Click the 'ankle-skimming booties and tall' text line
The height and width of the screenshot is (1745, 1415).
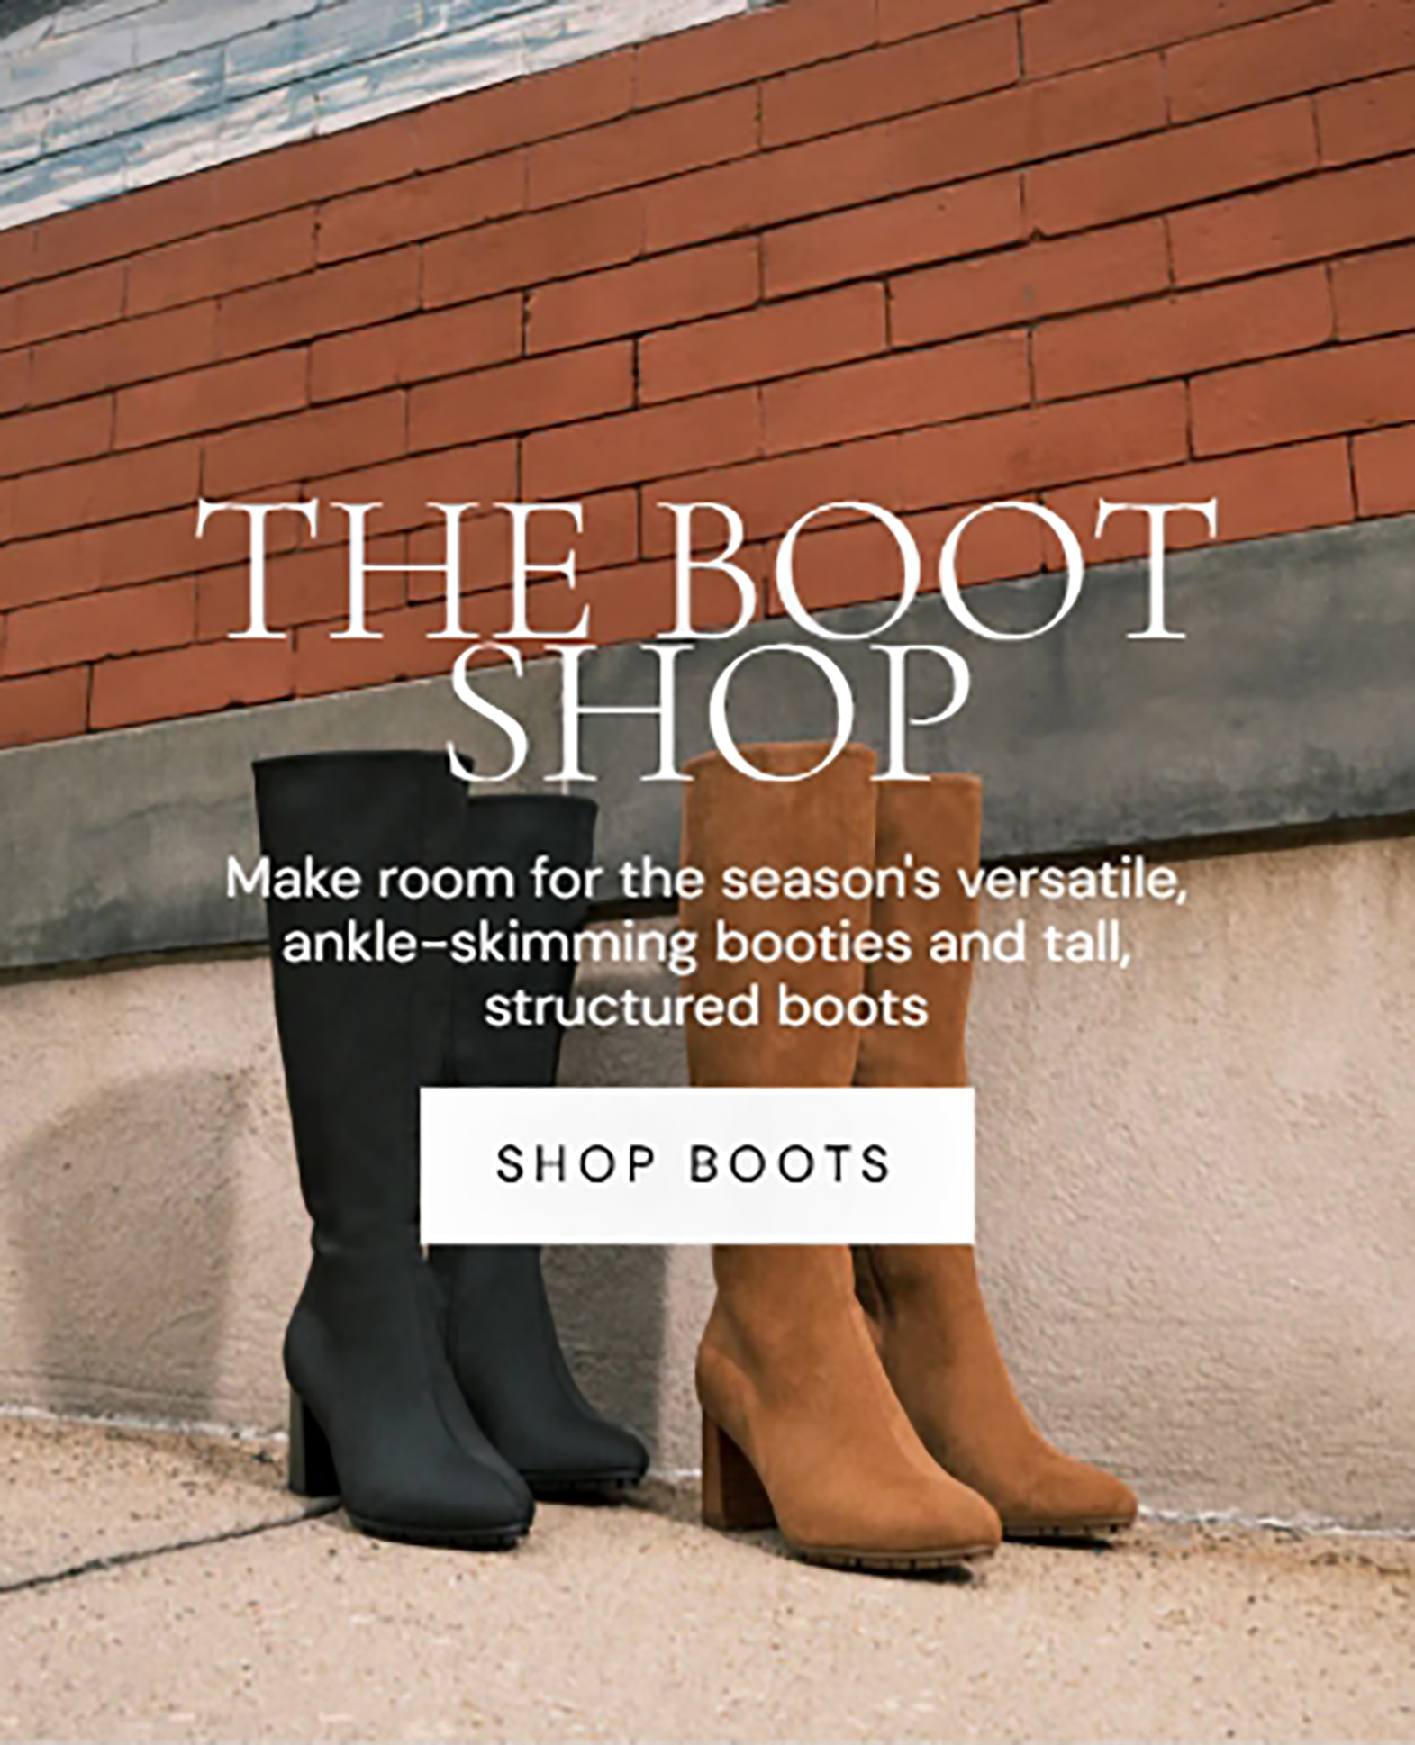(707, 944)
